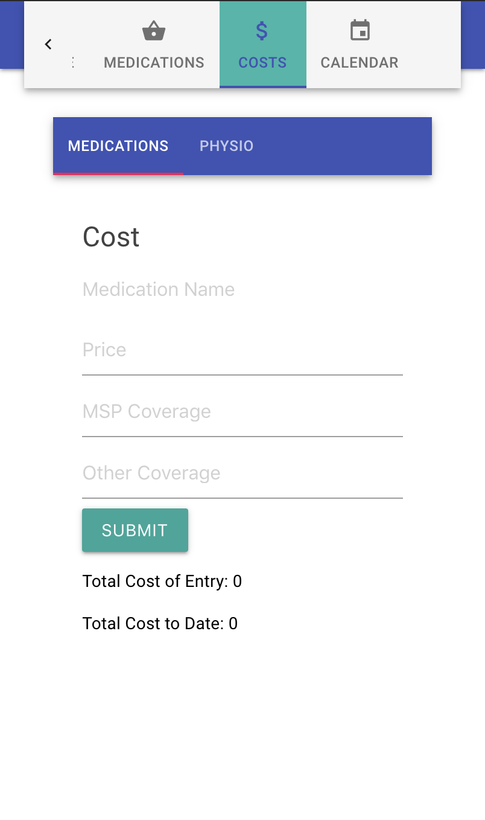
Task: Click the calendar icon in top bar
Action: coord(360,31)
